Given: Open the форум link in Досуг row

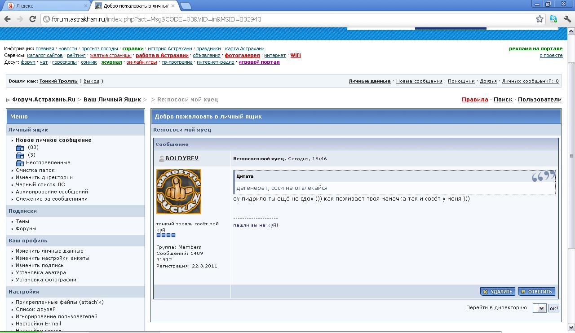Looking at the screenshot, I should (x=28, y=62).
